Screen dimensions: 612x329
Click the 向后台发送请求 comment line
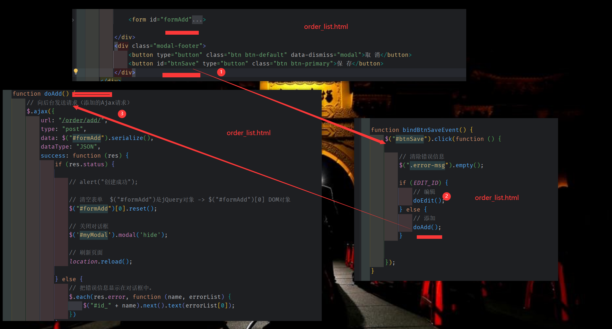[78, 103]
